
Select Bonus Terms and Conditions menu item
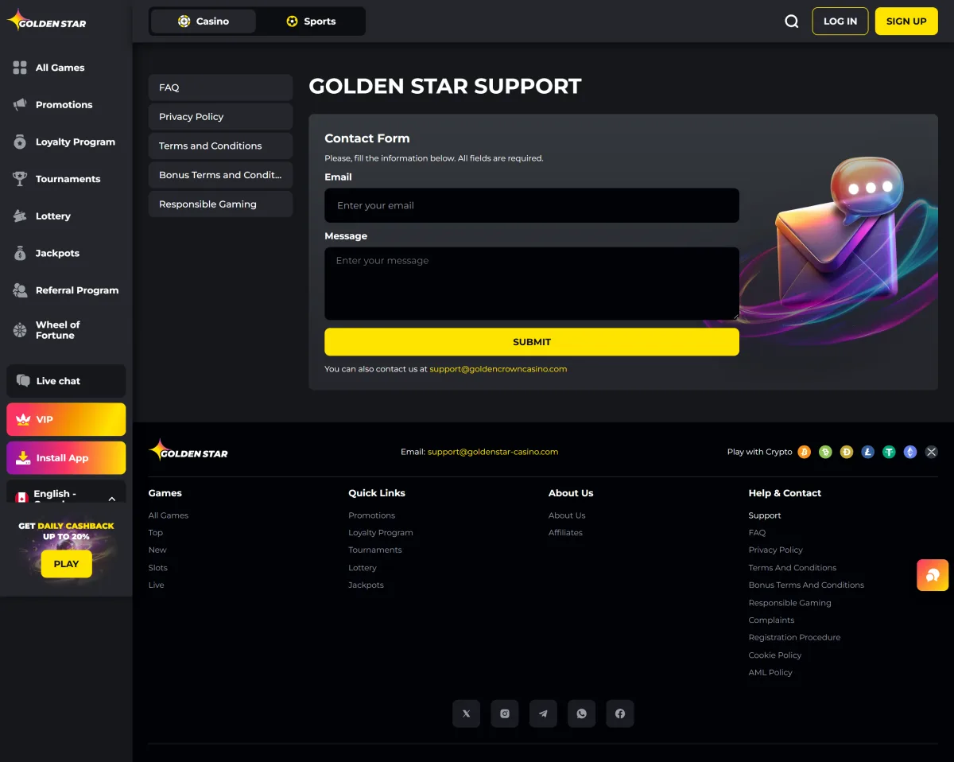[x=220, y=175]
